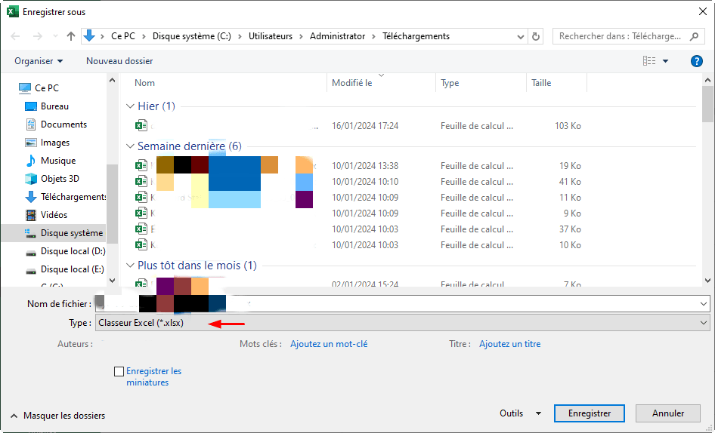This screenshot has height=433, width=715.
Task: Click the Annuler button
Action: (x=667, y=413)
